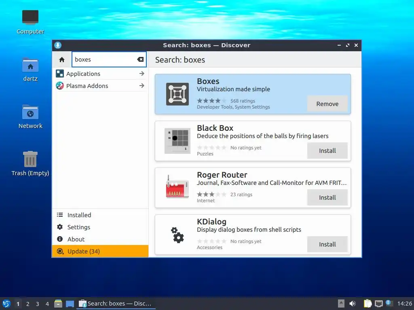Click the Boxes star rating

click(x=212, y=101)
